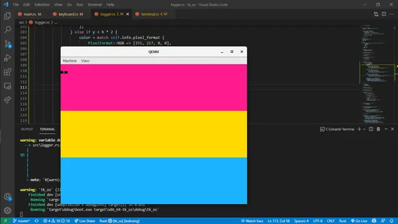Add a new terminal with plus icon

pyautogui.click(x=359, y=129)
